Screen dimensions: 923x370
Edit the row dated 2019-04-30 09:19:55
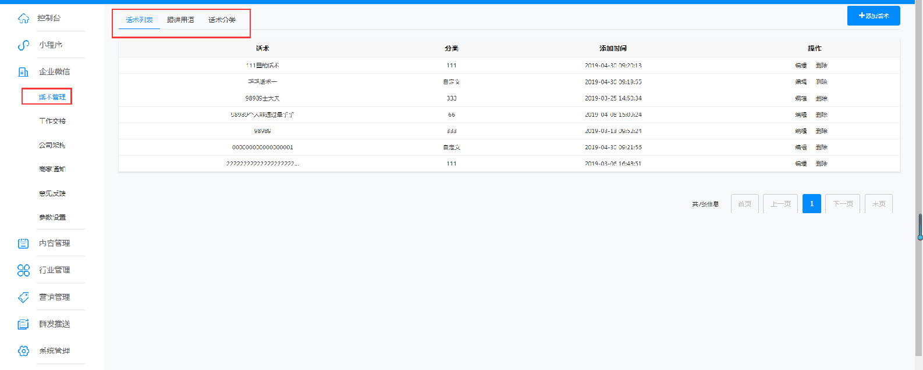[x=801, y=82]
